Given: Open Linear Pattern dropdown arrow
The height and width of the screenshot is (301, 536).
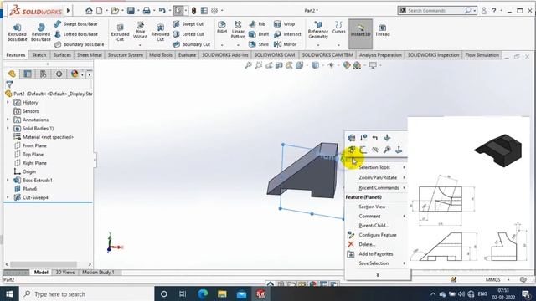Looking at the screenshot, I should (x=238, y=45).
